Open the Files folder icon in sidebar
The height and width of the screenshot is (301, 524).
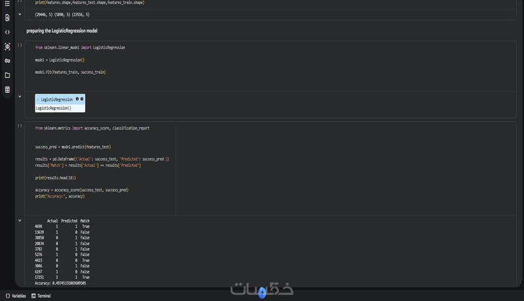point(7,75)
